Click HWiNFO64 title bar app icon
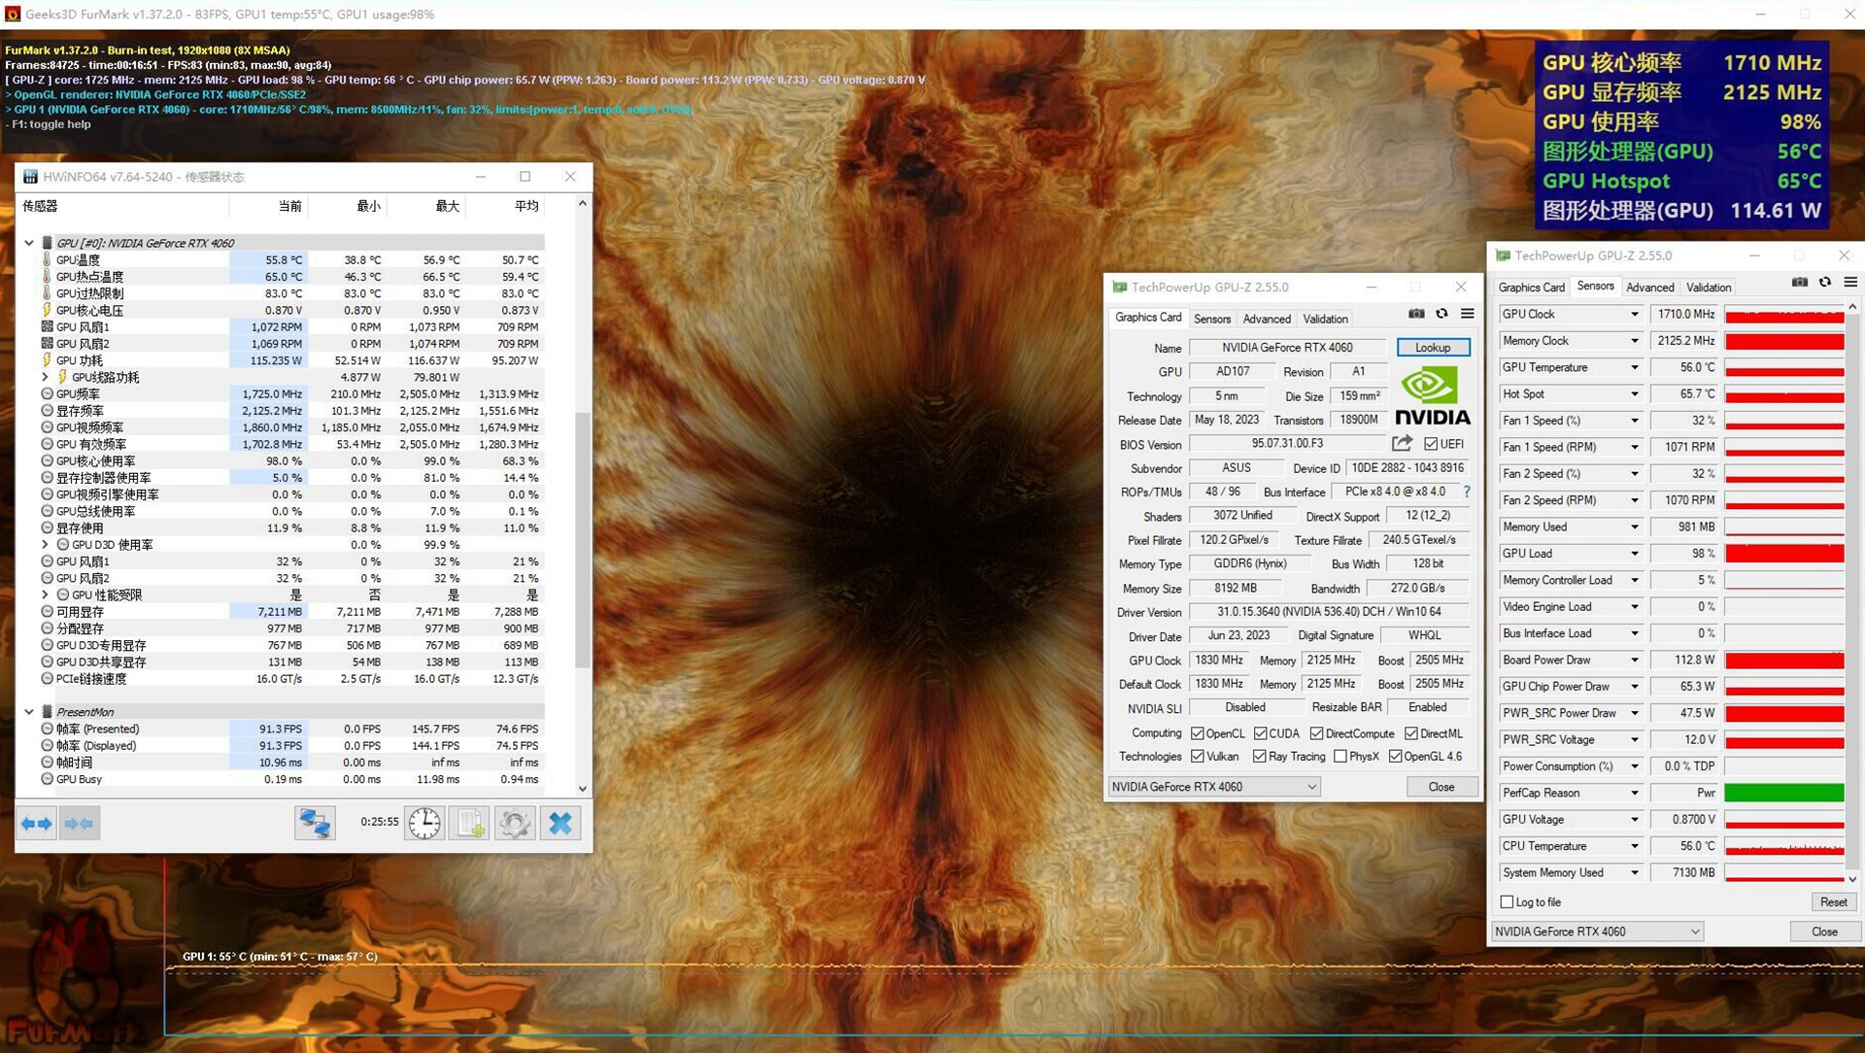1865x1053 pixels. point(30,177)
